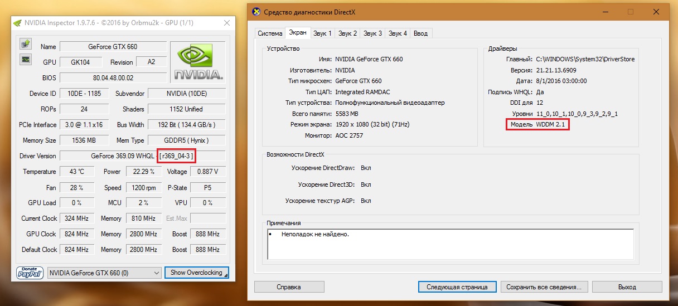
Task: Click the feature levels 11_0,10_1 text
Action: pyautogui.click(x=577, y=114)
